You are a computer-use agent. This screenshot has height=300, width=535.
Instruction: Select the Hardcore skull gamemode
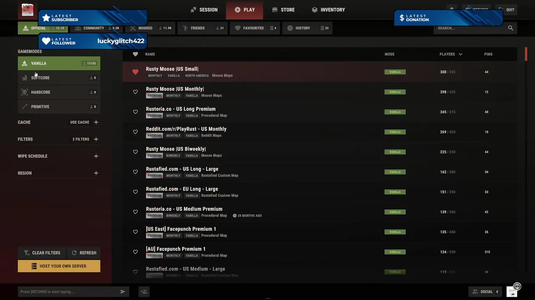tap(59, 92)
